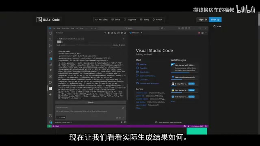
Task: Open About in the website navigation
Action: click(x=158, y=19)
